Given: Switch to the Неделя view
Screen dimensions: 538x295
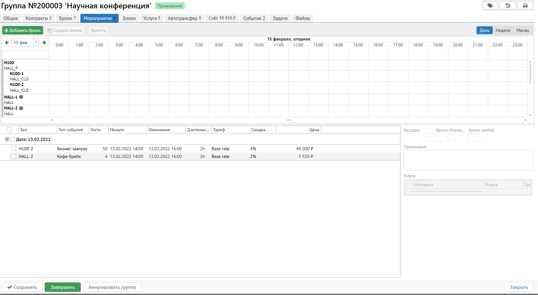Looking at the screenshot, I should click(503, 30).
